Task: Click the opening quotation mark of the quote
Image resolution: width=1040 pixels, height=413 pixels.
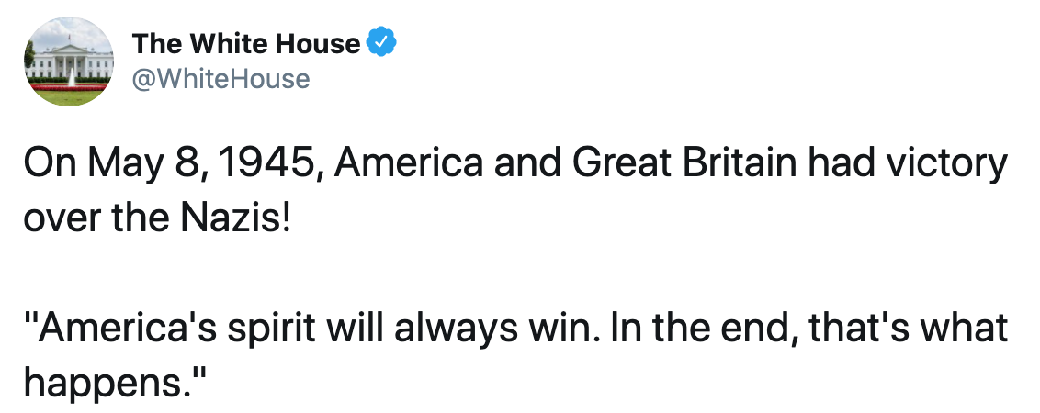Action: click(31, 318)
